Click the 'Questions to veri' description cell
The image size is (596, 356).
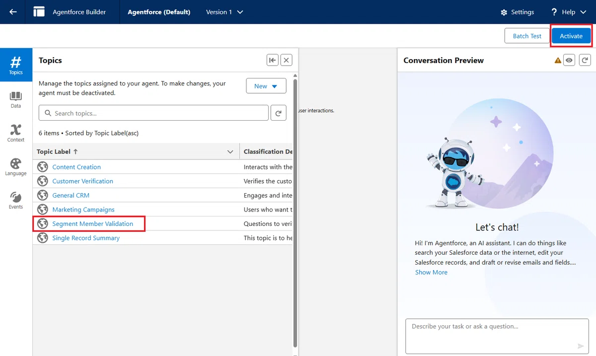[268, 223]
